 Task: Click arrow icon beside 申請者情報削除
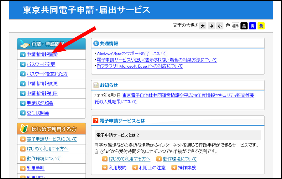coord(23,93)
